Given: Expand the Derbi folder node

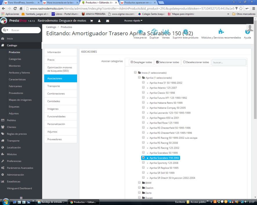Looking at the screenshot, I should (144, 193).
